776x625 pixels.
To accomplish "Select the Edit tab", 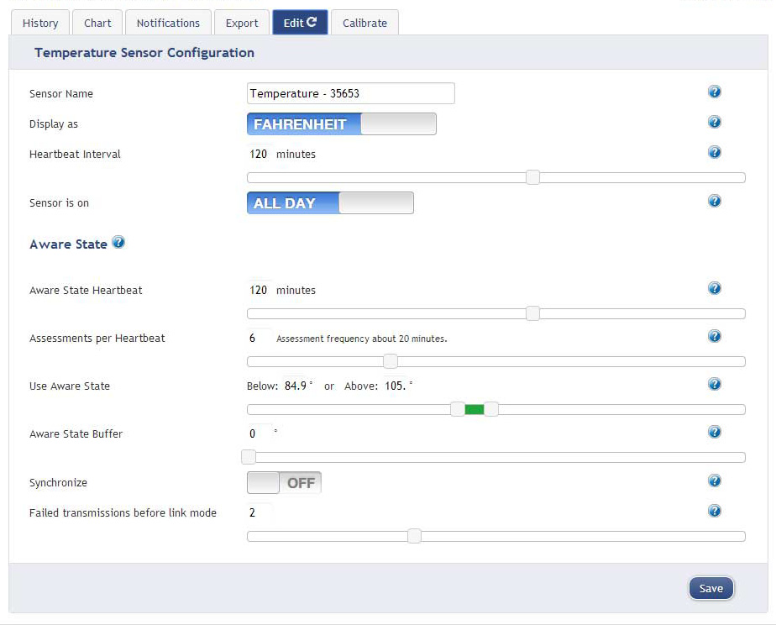I will 300,23.
